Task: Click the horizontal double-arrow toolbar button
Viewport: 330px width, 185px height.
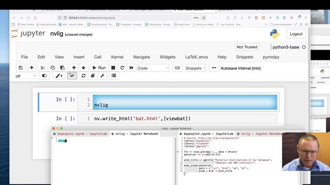Action: coord(214,68)
